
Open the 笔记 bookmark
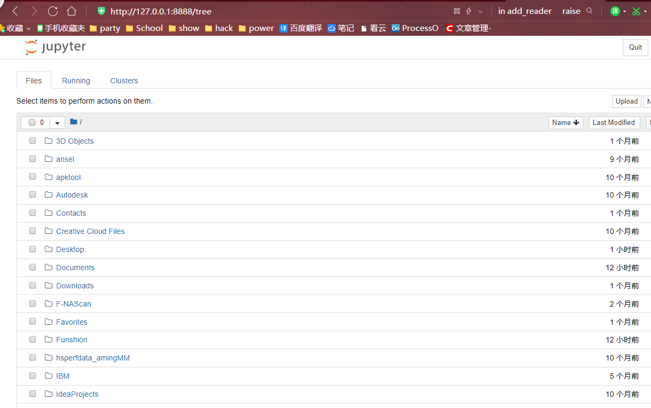341,28
